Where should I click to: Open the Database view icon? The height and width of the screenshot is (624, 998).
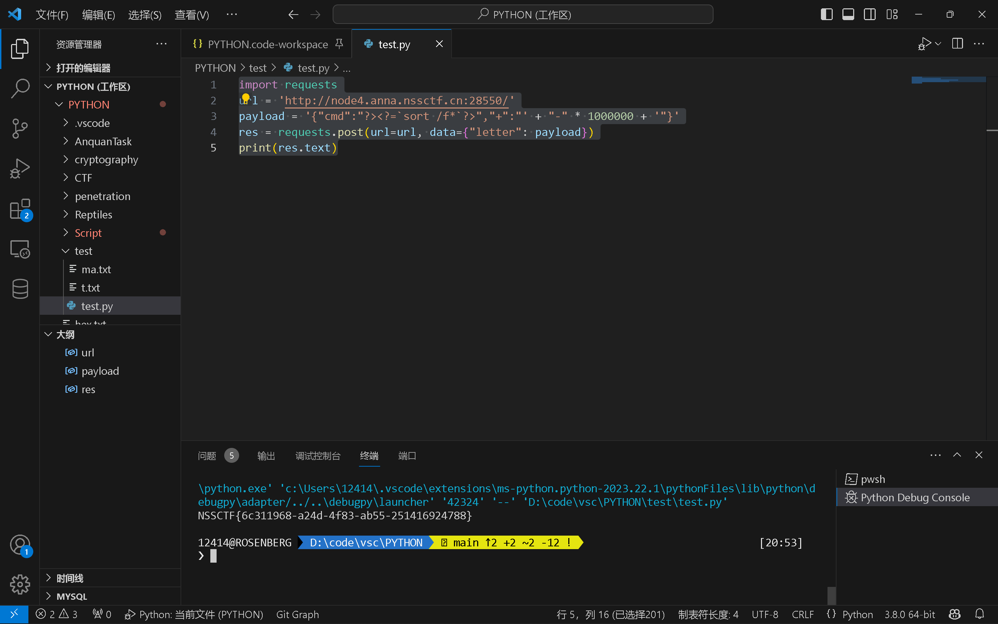[19, 288]
